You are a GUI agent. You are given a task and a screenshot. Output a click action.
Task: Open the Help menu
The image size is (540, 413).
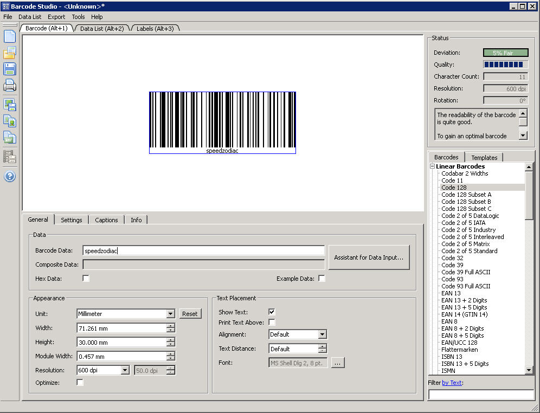97,17
